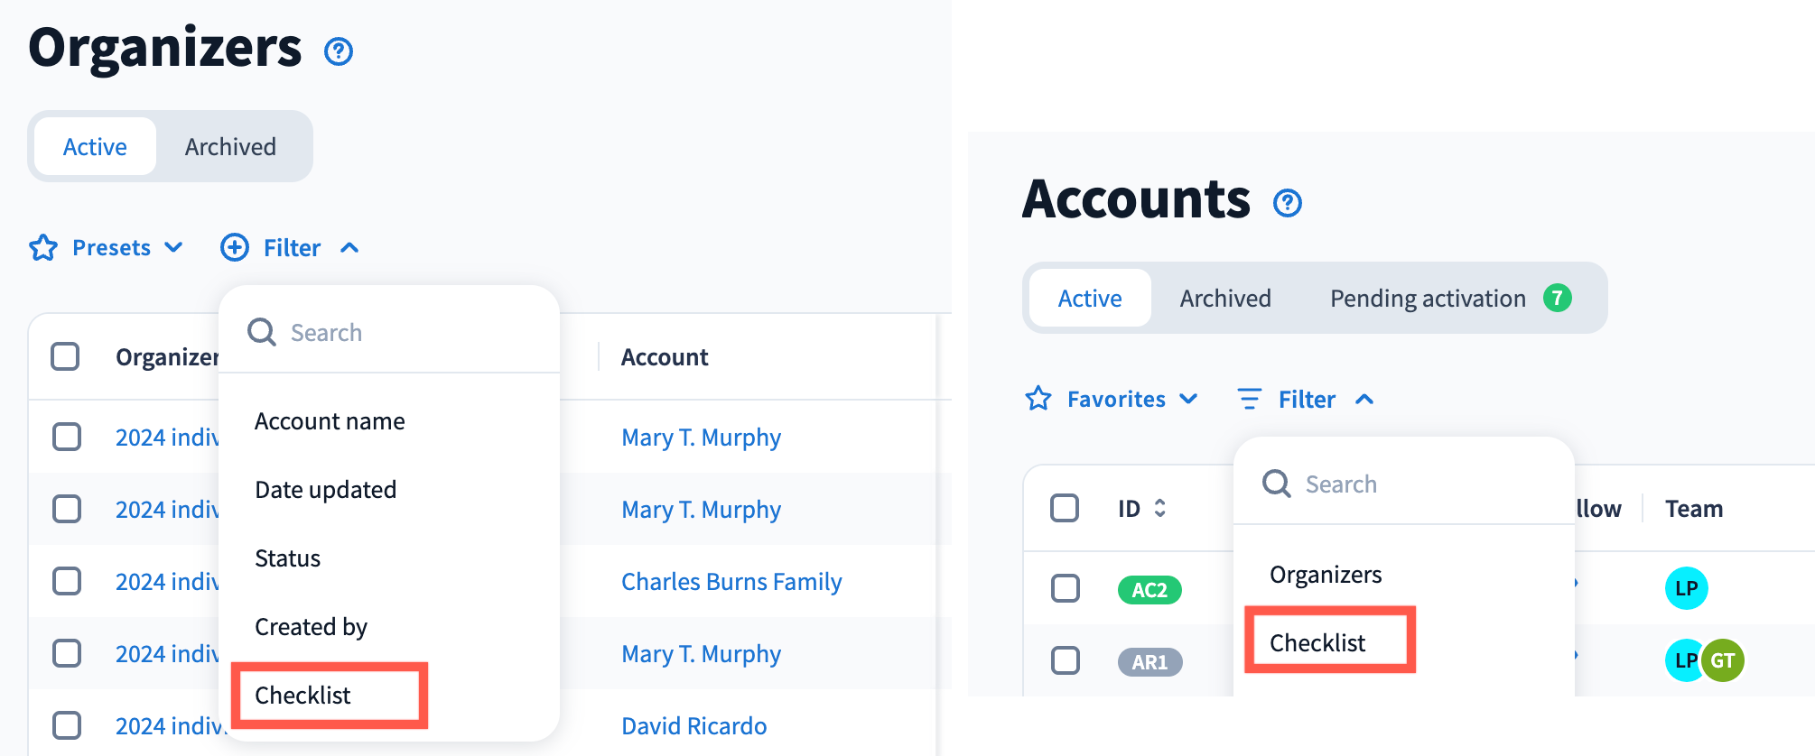The width and height of the screenshot is (1815, 756).
Task: Select Checklist in the Accounts filter menu
Action: [x=1317, y=642]
